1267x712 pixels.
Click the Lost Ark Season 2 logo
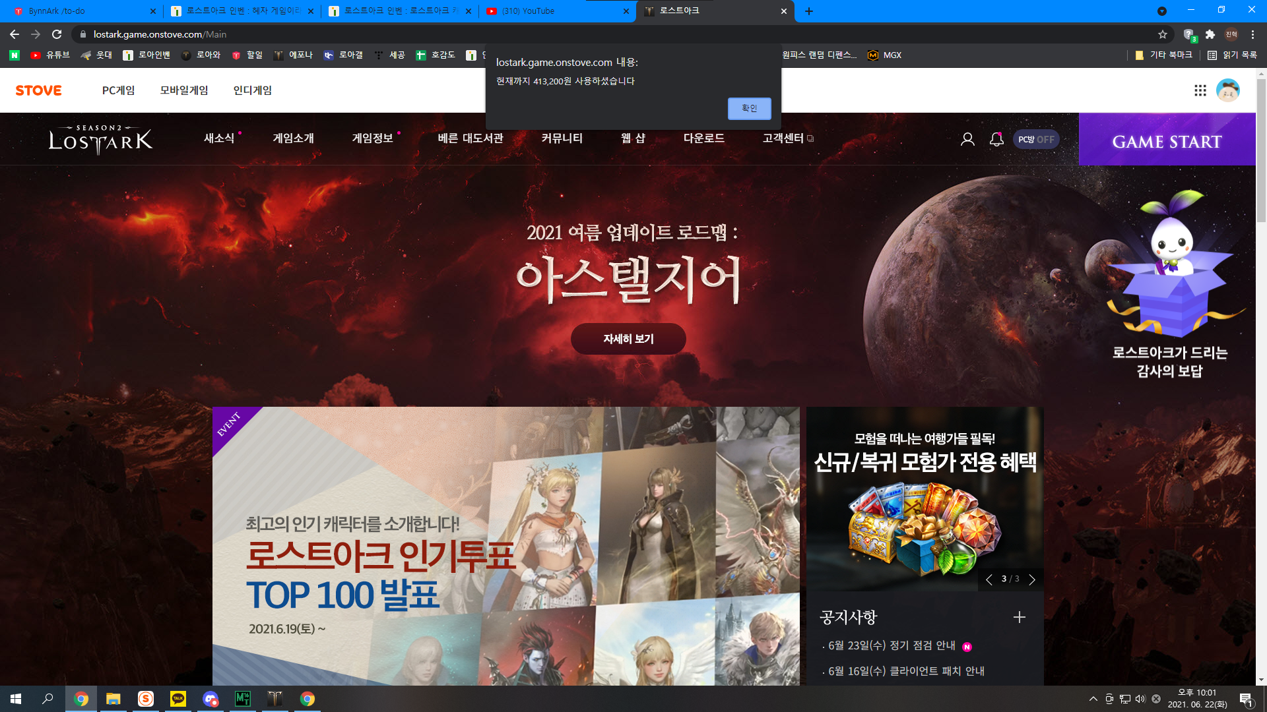(100, 139)
